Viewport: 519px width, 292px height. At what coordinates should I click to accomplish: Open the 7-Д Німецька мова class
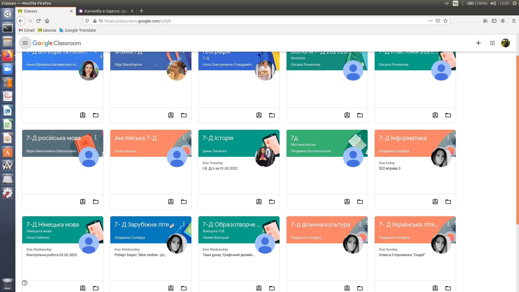click(x=53, y=224)
